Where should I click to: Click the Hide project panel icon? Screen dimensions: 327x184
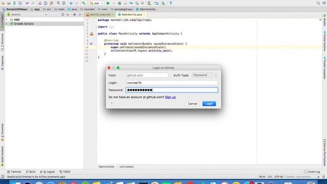81,15
